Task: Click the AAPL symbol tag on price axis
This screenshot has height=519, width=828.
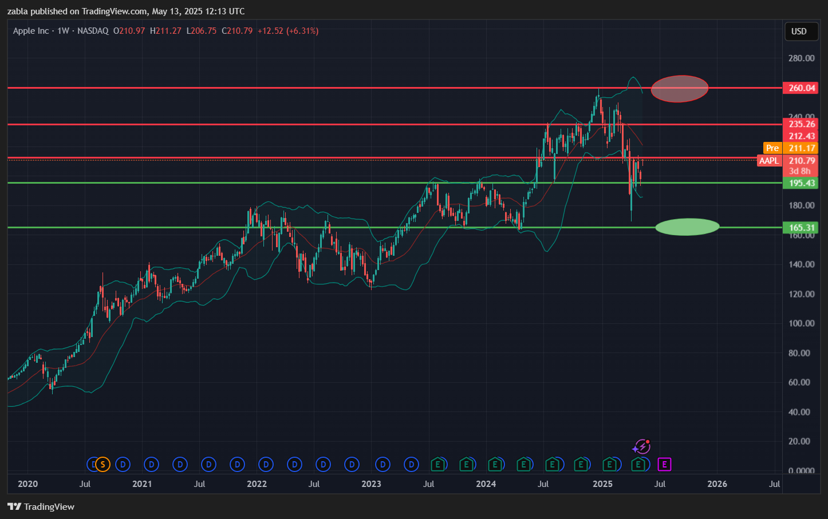Action: click(x=768, y=161)
